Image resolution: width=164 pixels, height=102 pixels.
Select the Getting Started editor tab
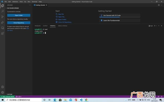pyautogui.click(x=40, y=5)
